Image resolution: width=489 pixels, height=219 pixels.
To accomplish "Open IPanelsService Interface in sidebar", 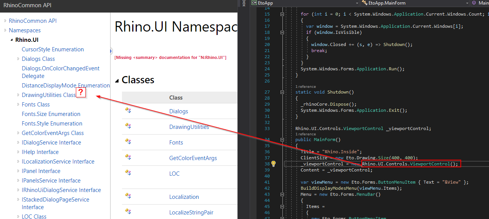I will point(51,181).
